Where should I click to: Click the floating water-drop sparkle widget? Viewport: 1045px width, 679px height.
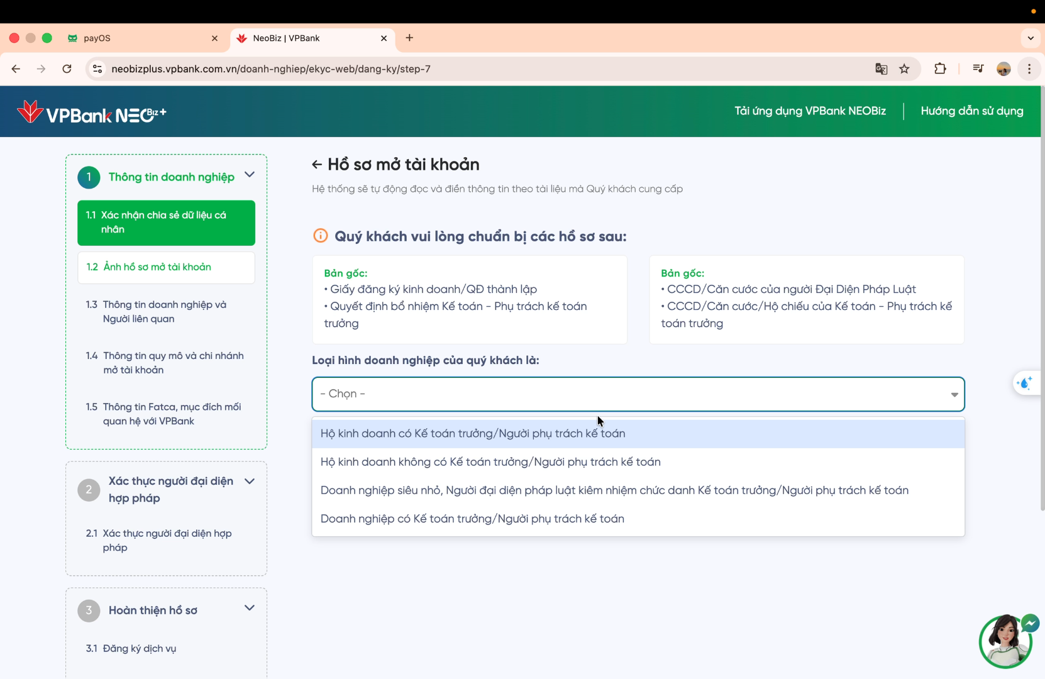(1025, 383)
